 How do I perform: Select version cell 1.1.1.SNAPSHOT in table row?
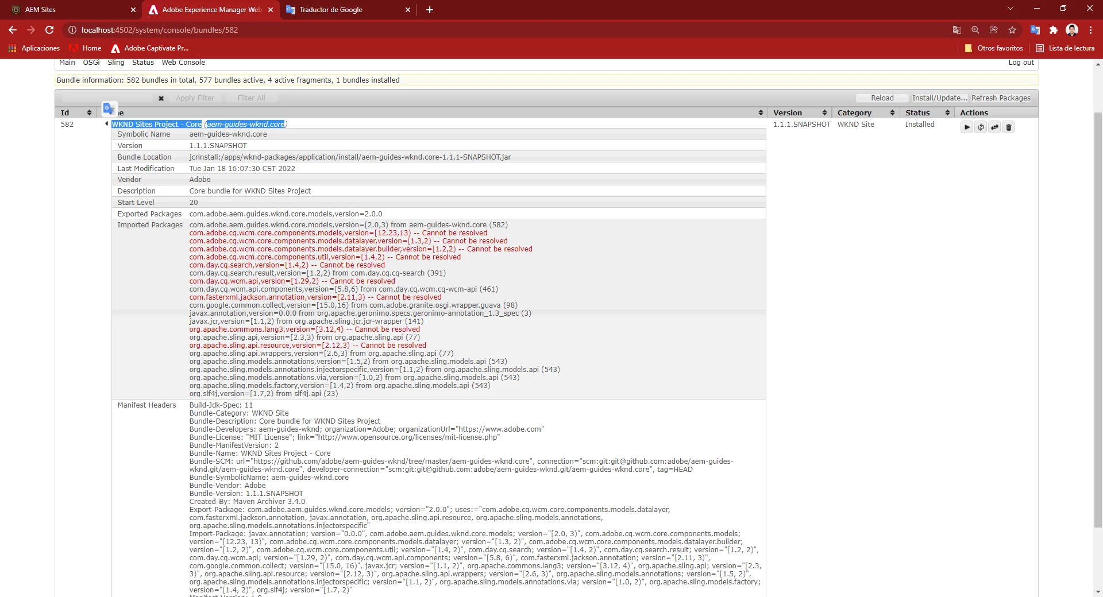[801, 125]
